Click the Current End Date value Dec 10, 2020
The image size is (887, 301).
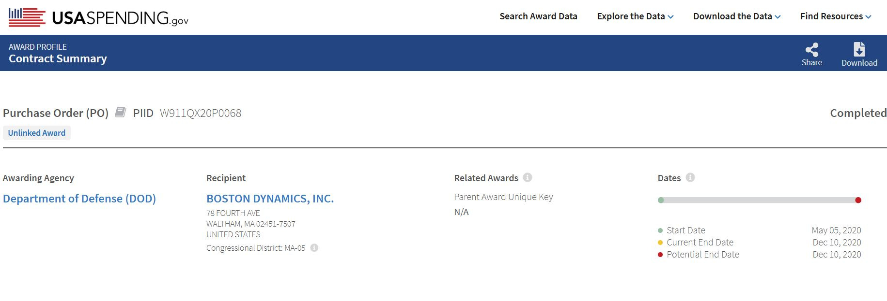click(x=837, y=243)
